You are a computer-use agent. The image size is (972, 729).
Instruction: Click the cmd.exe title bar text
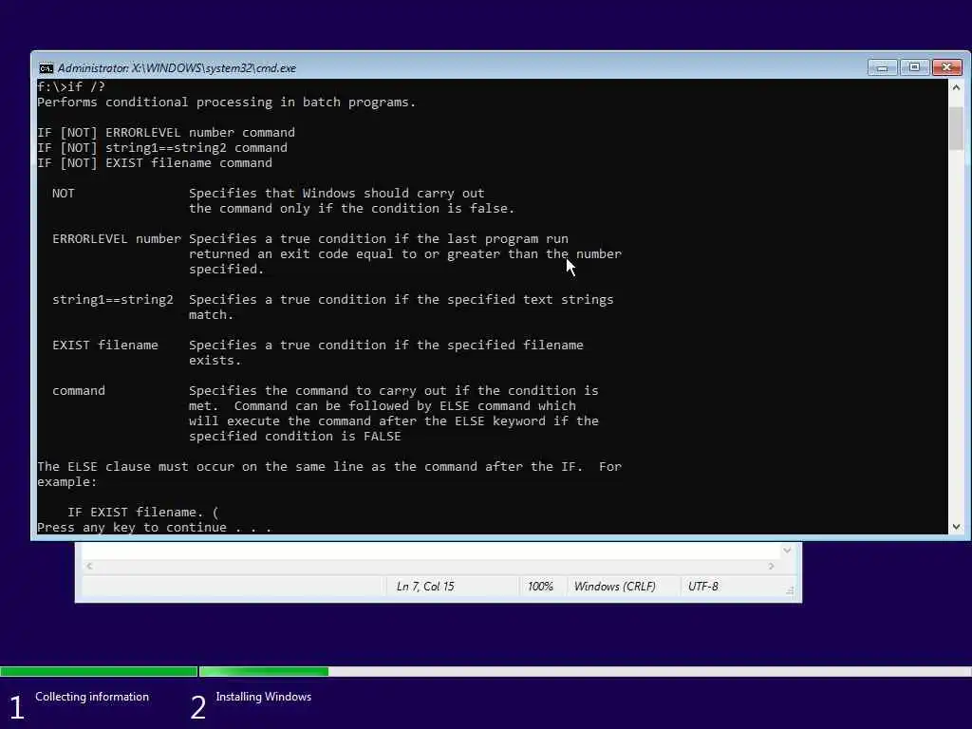[x=177, y=68]
